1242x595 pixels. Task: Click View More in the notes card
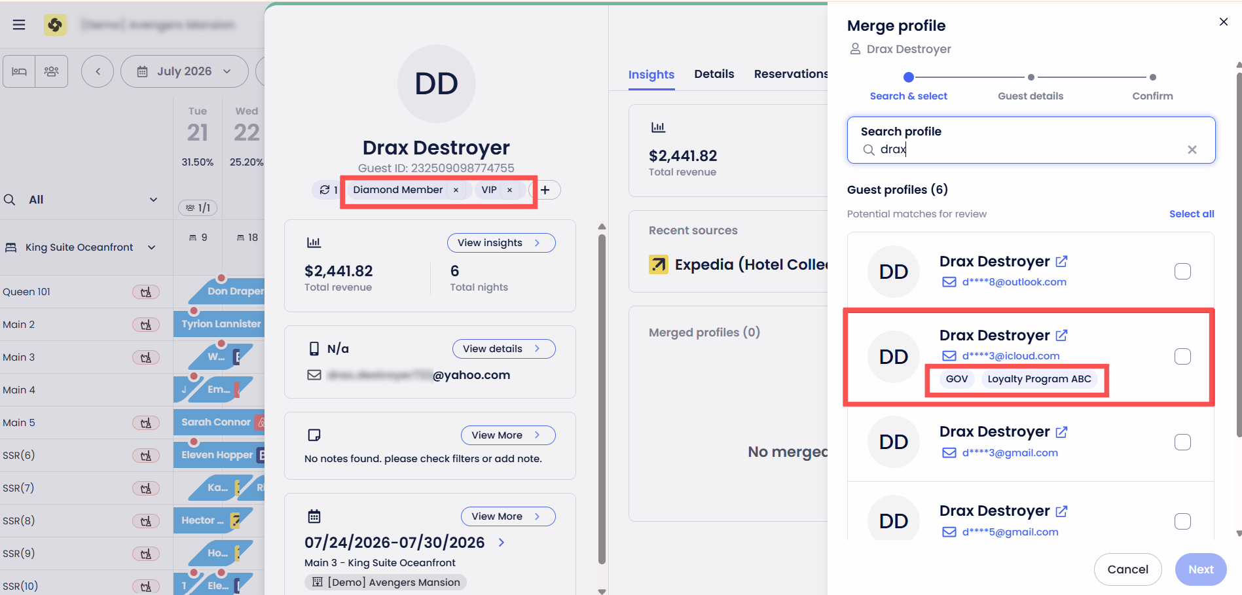tap(508, 435)
